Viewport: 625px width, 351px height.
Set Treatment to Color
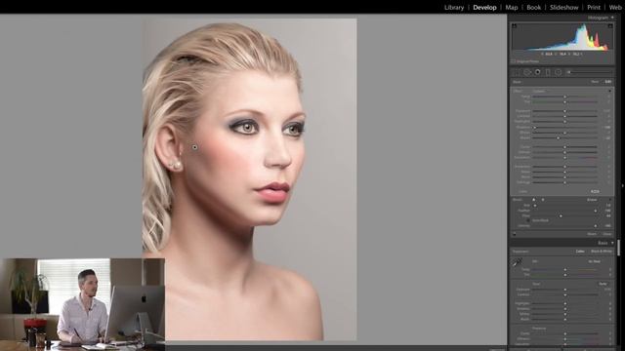click(580, 252)
